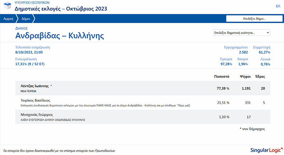Image resolution: width=284 pixels, height=155 pixels.
Task: Click the Έγκυρα 97,28% statistic
Action: [226, 62]
